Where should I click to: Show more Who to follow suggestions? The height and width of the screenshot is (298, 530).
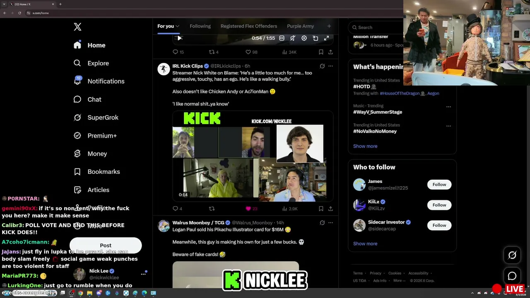365,244
